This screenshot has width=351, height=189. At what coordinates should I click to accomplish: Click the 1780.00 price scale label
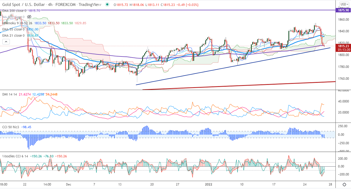pyautogui.click(x=343, y=67)
